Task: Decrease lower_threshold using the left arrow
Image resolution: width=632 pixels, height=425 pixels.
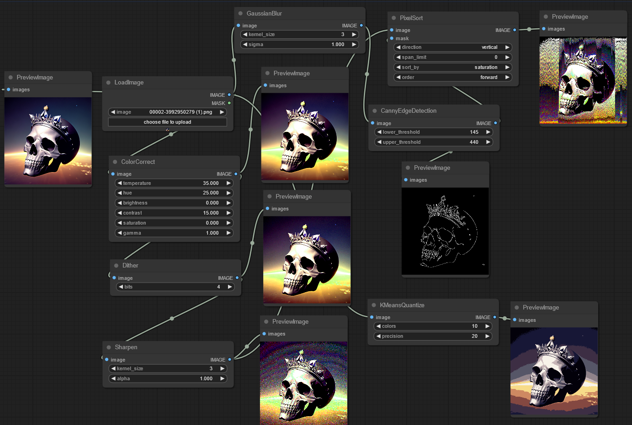Action: [379, 132]
